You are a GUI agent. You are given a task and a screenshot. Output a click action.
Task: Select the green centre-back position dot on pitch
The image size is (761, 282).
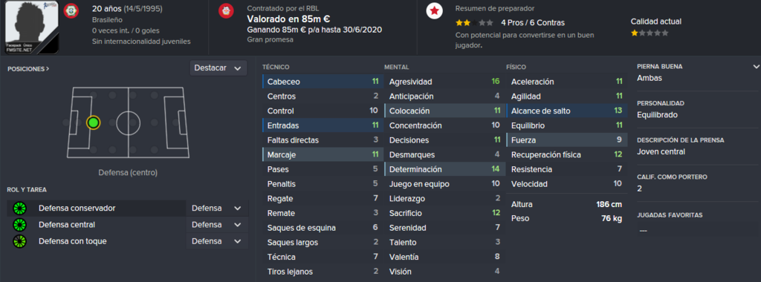click(93, 122)
